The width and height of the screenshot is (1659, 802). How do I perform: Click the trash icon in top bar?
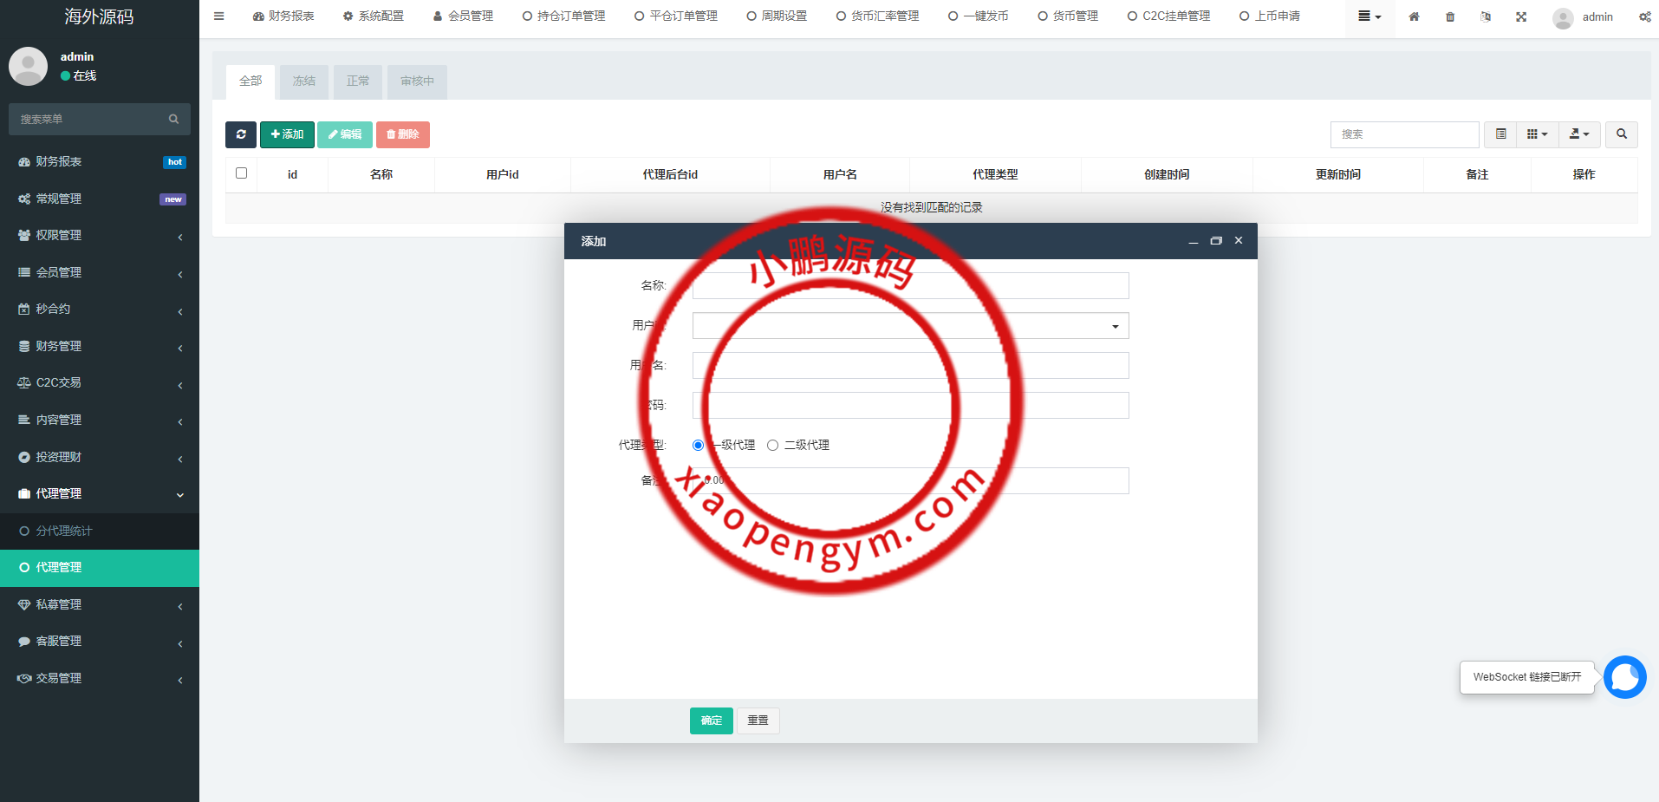point(1450,16)
